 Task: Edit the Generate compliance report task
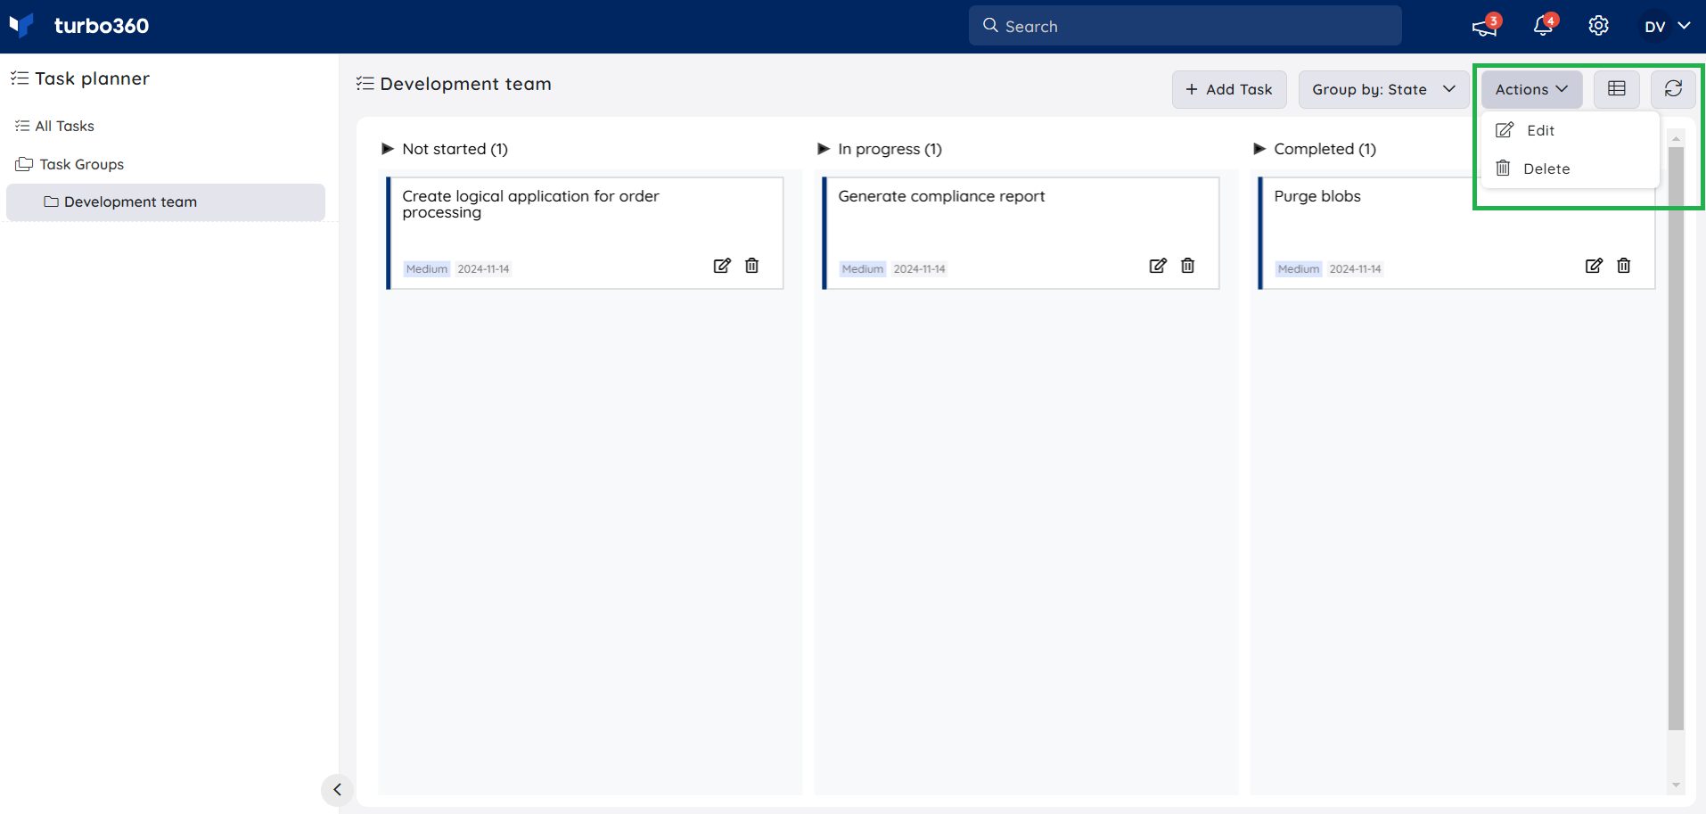point(1158,266)
